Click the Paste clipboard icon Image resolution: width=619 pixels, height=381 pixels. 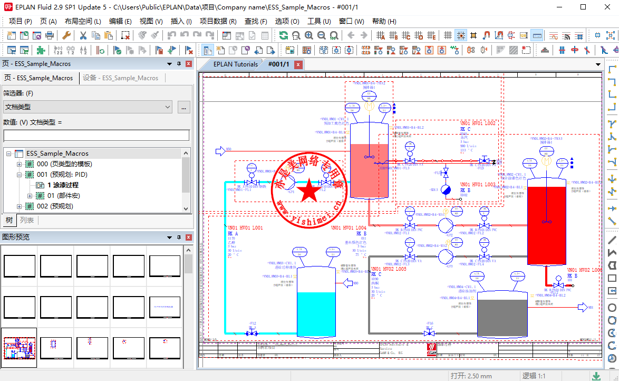pyautogui.click(x=108, y=35)
